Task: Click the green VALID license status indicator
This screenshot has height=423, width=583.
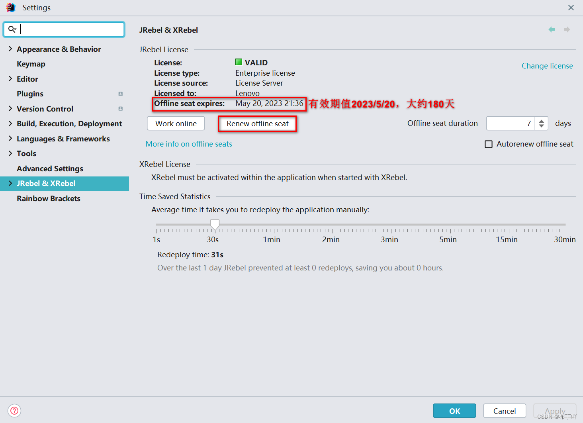Action: (239, 62)
